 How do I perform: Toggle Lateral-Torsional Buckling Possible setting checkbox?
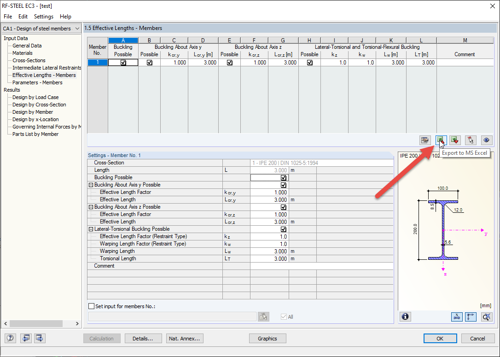[283, 229]
